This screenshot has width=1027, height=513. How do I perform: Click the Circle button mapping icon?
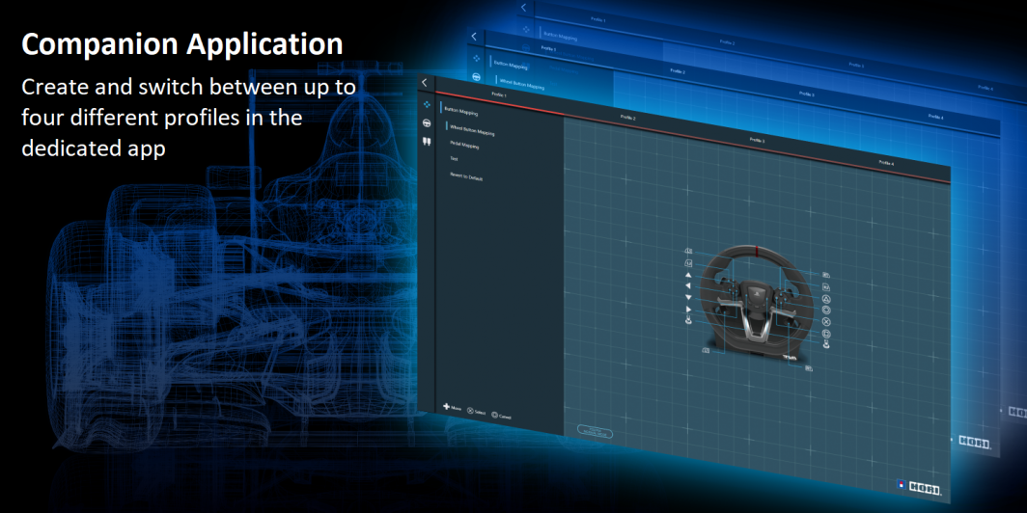point(826,310)
